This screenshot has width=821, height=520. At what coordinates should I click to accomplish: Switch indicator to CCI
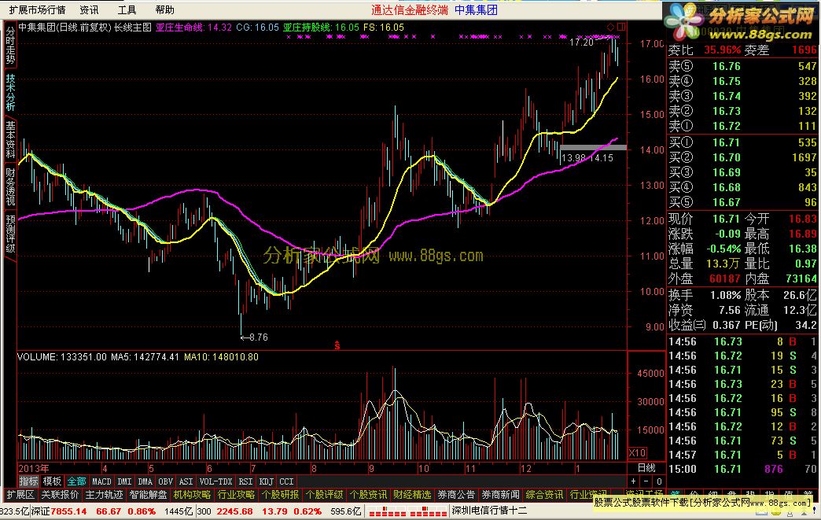(286, 481)
